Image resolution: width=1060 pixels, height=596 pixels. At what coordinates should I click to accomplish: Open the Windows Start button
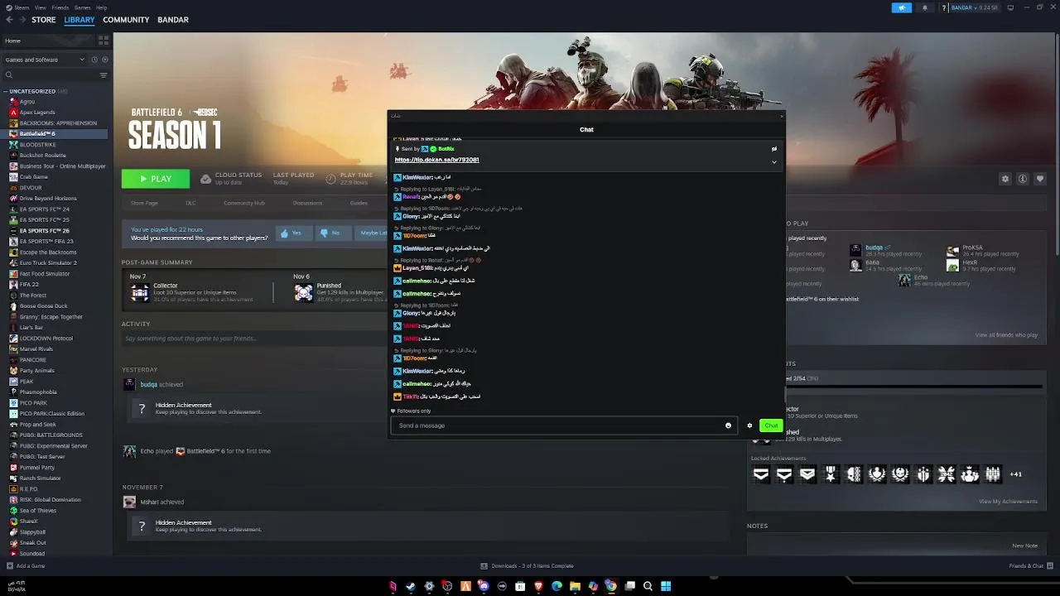click(666, 586)
